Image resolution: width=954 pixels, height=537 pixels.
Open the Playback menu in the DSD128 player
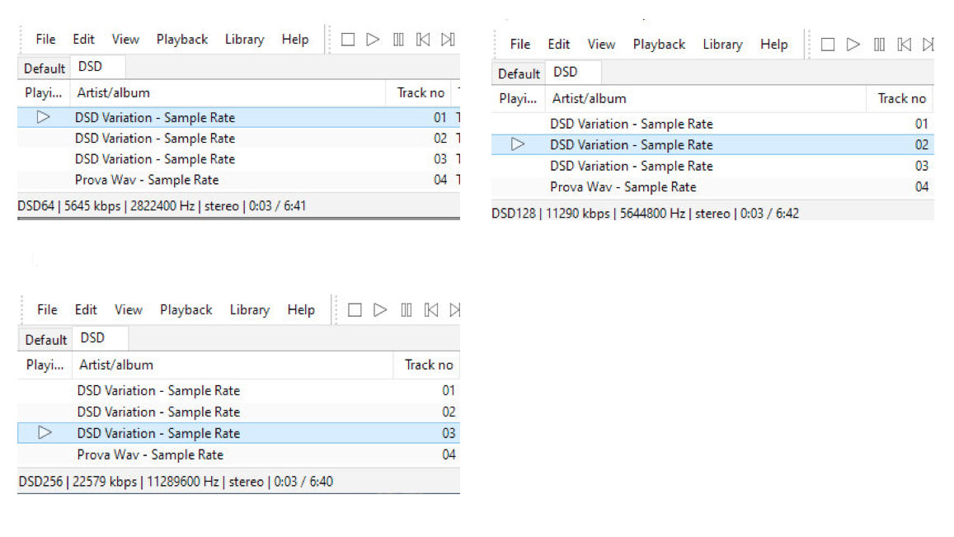[x=659, y=45]
